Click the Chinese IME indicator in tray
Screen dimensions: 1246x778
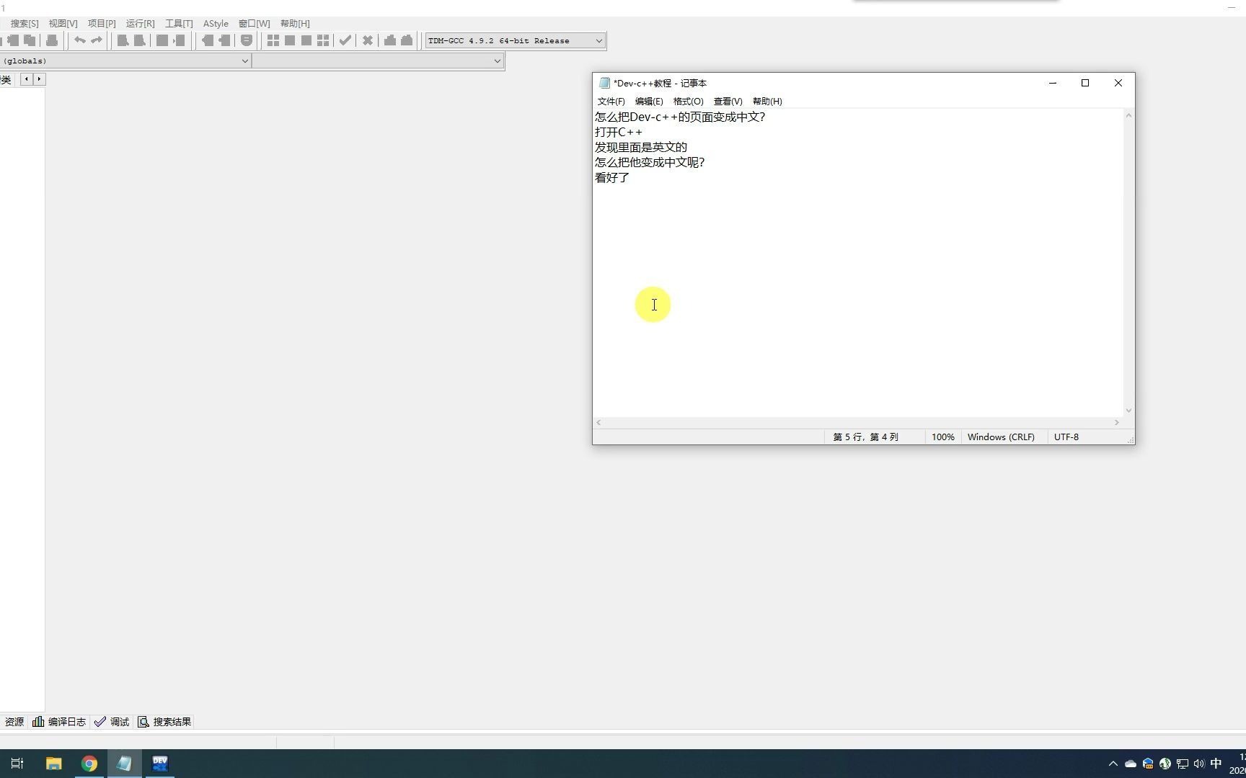(x=1216, y=764)
